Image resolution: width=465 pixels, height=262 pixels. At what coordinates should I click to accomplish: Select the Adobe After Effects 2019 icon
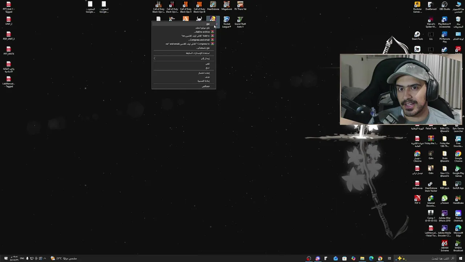coord(445,216)
